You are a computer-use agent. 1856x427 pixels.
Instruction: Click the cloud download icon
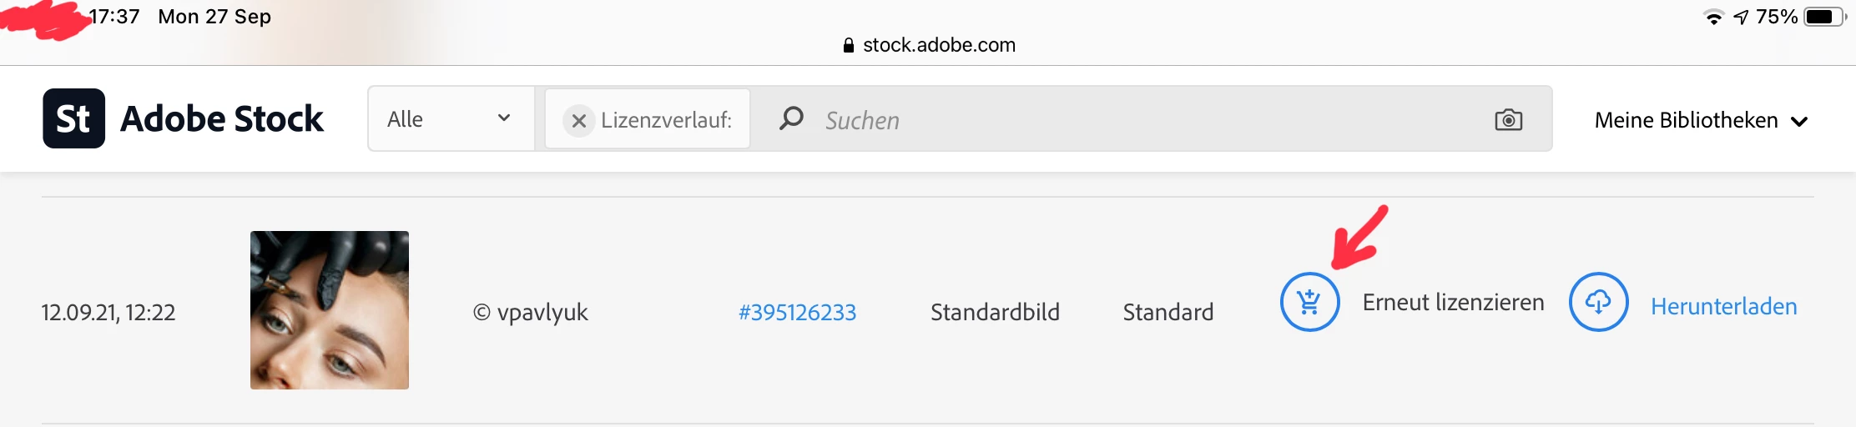1598,302
